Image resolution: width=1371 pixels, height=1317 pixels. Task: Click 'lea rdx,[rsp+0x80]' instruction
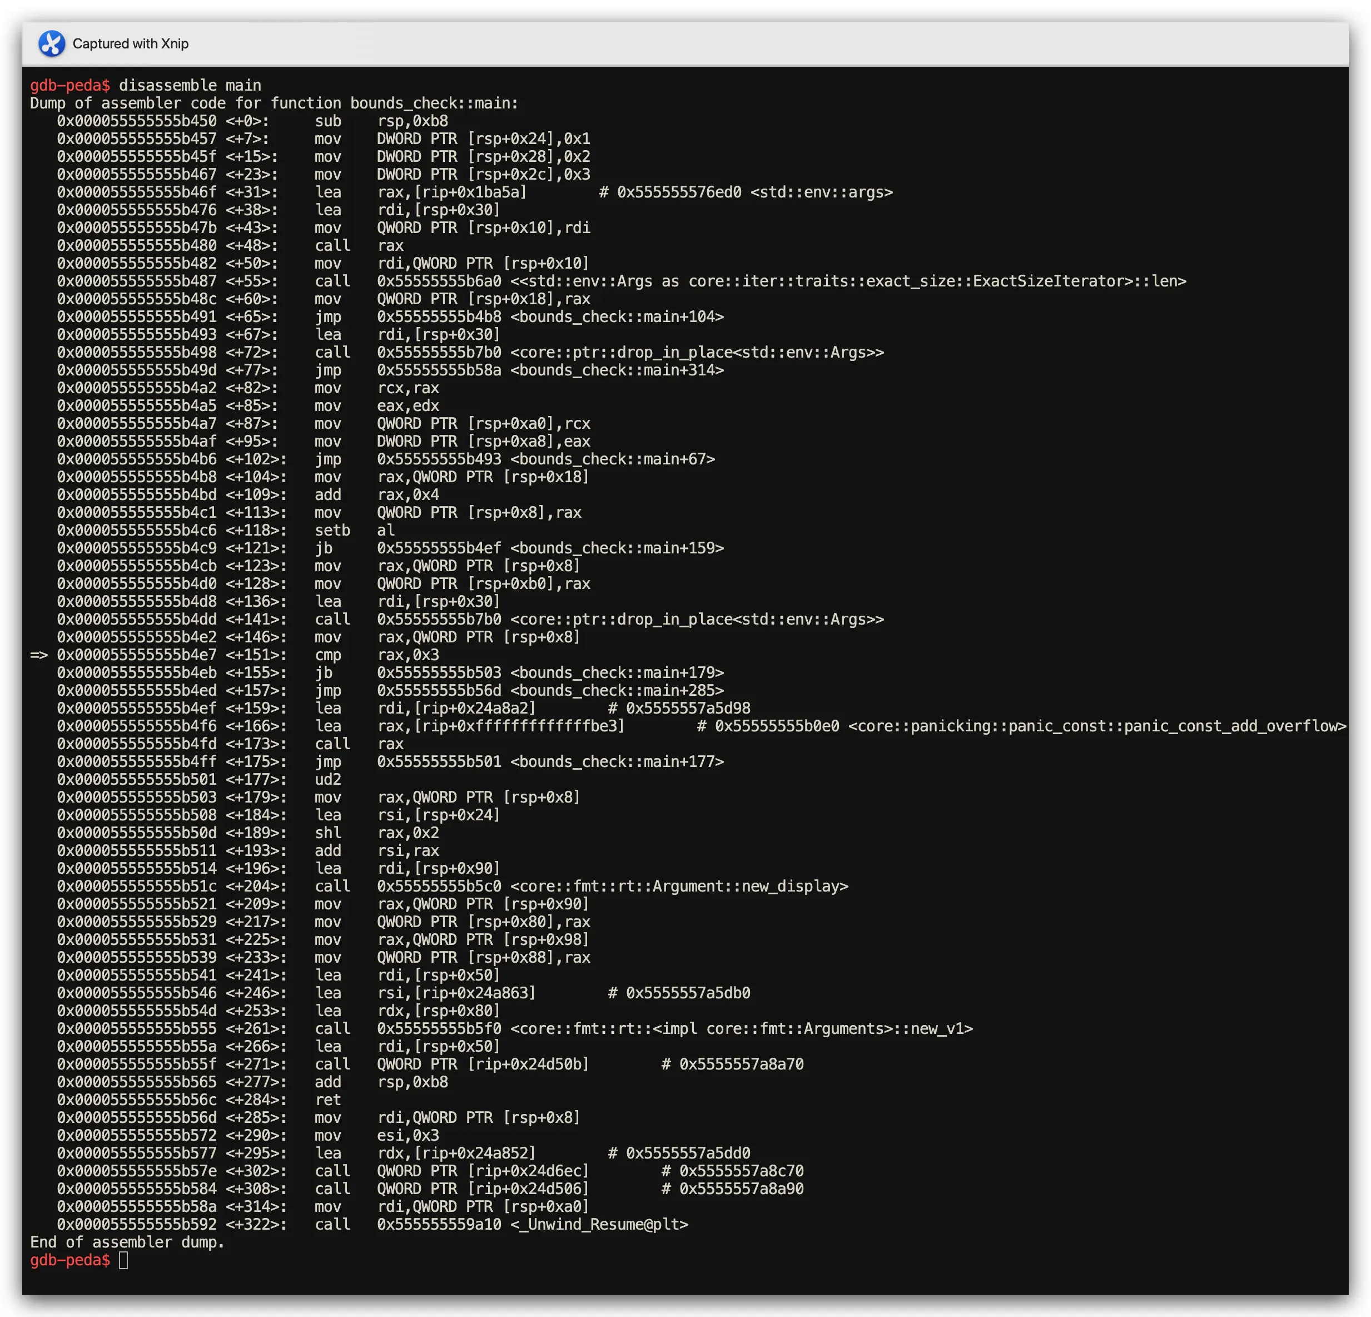tap(408, 1011)
